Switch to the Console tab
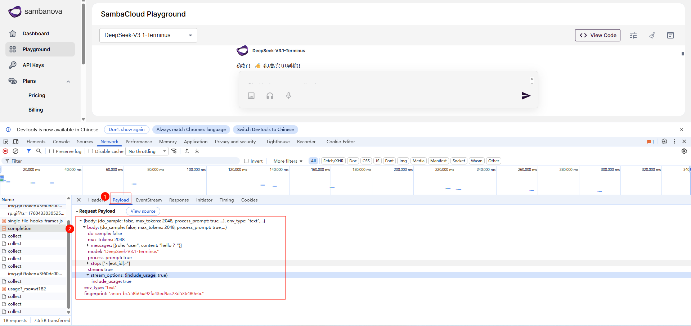Image resolution: width=691 pixels, height=326 pixels. [61, 142]
